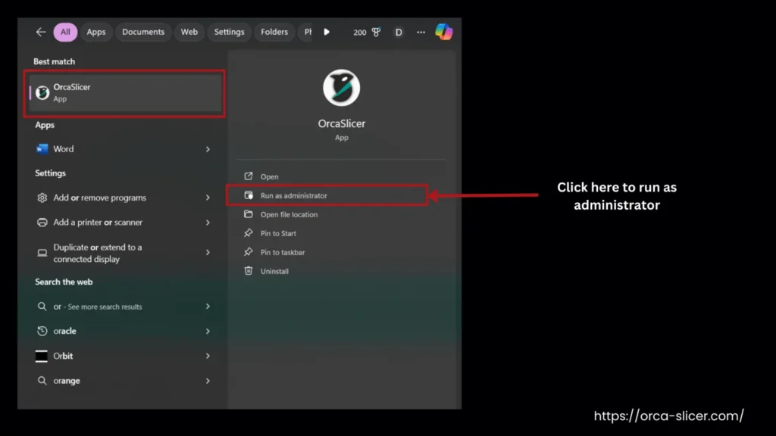776x436 pixels.
Task: Open the rewards points trophy icon
Action: [377, 32]
